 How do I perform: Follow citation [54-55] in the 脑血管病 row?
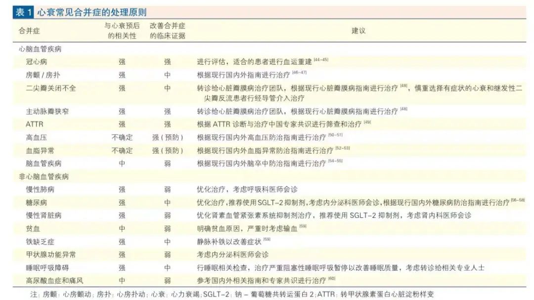coord(335,161)
